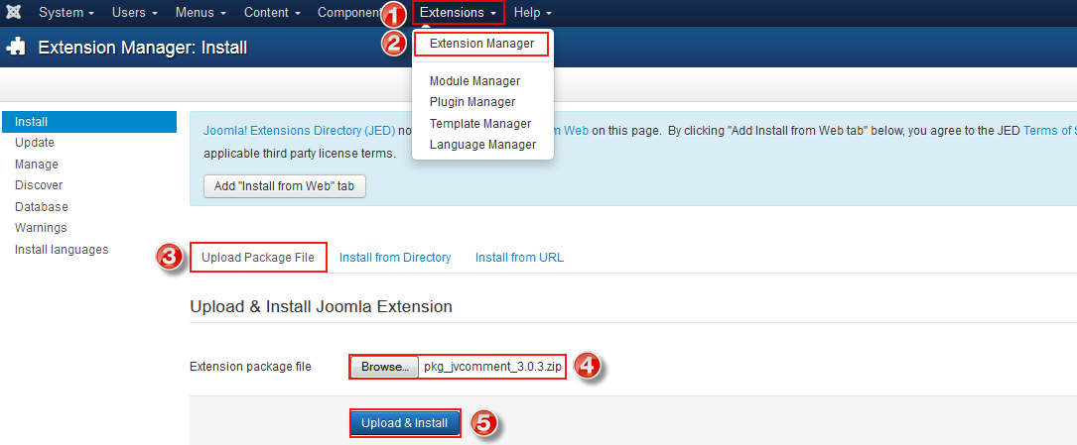Open the System dropdown menu
This screenshot has height=445, width=1077.
coord(67,13)
